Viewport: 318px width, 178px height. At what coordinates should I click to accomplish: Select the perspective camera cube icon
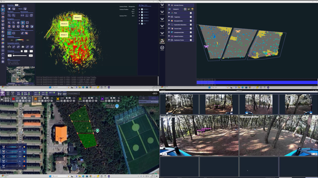click(9, 33)
